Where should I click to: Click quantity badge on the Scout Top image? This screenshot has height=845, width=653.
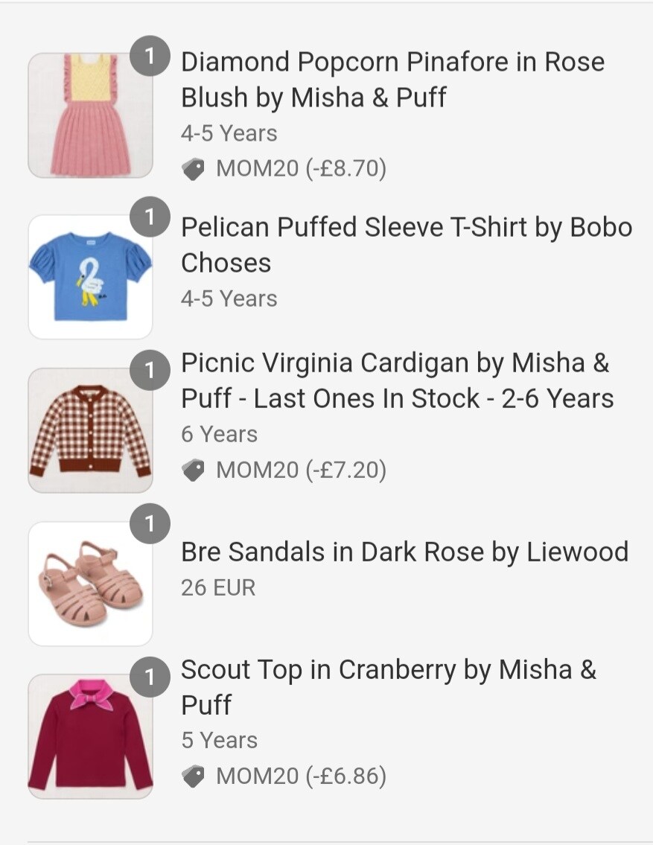tap(150, 676)
